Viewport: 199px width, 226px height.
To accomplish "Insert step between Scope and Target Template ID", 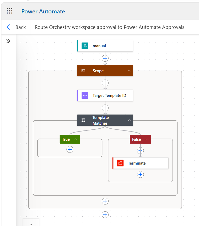I will tap(105, 83).
